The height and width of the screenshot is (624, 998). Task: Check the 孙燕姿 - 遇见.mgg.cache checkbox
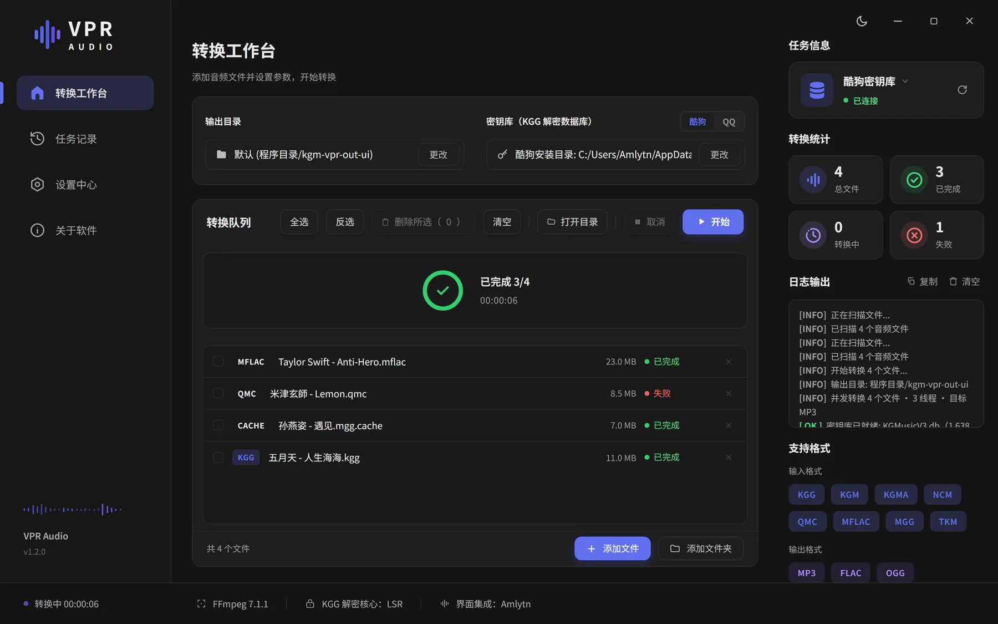pos(218,425)
